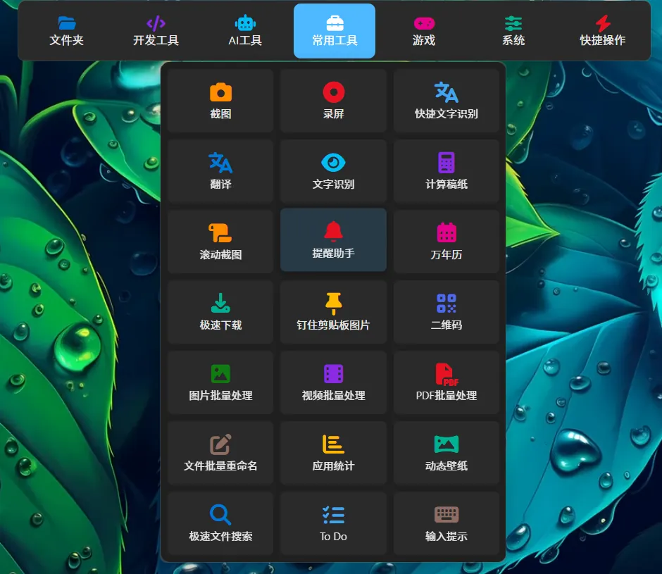This screenshot has height=574, width=662.
Task: Open 提醒助手 bell reminder
Action: pos(334,240)
